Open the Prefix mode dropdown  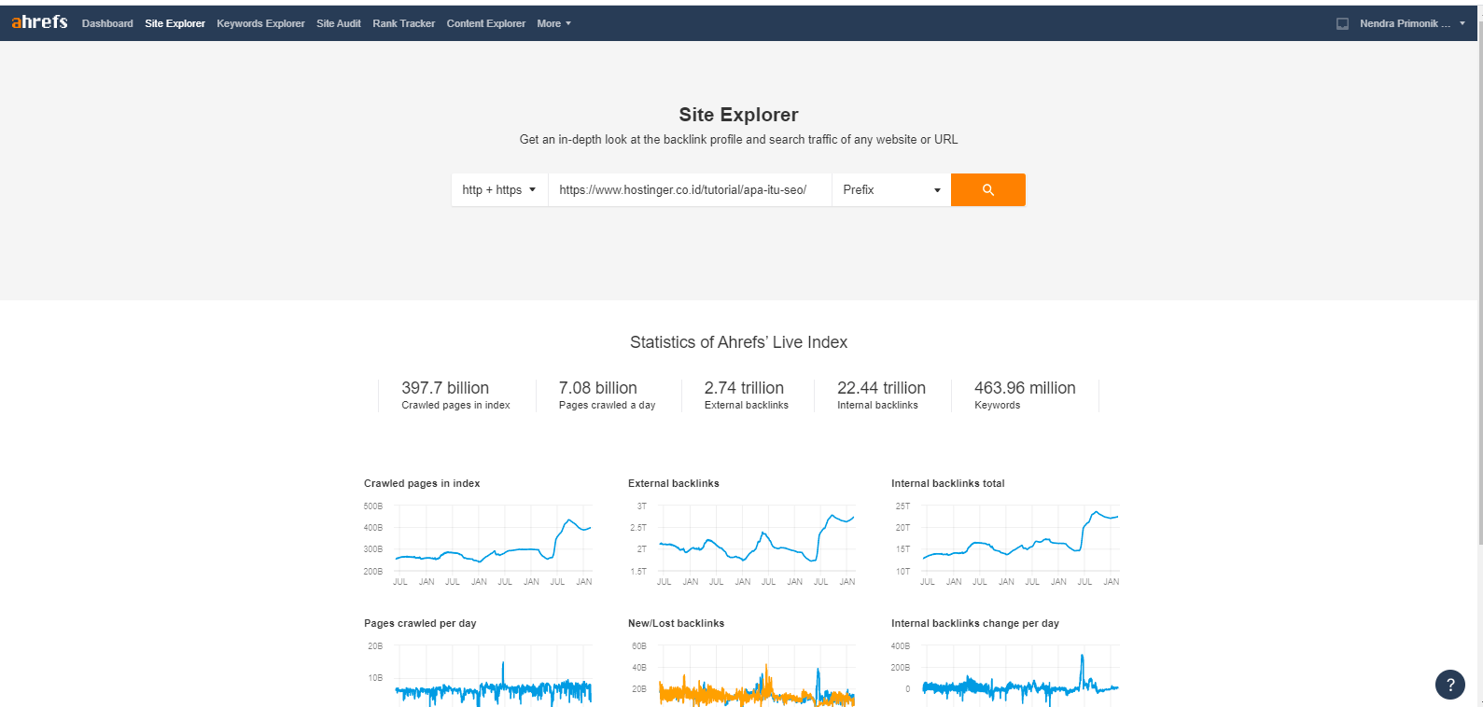pos(891,189)
